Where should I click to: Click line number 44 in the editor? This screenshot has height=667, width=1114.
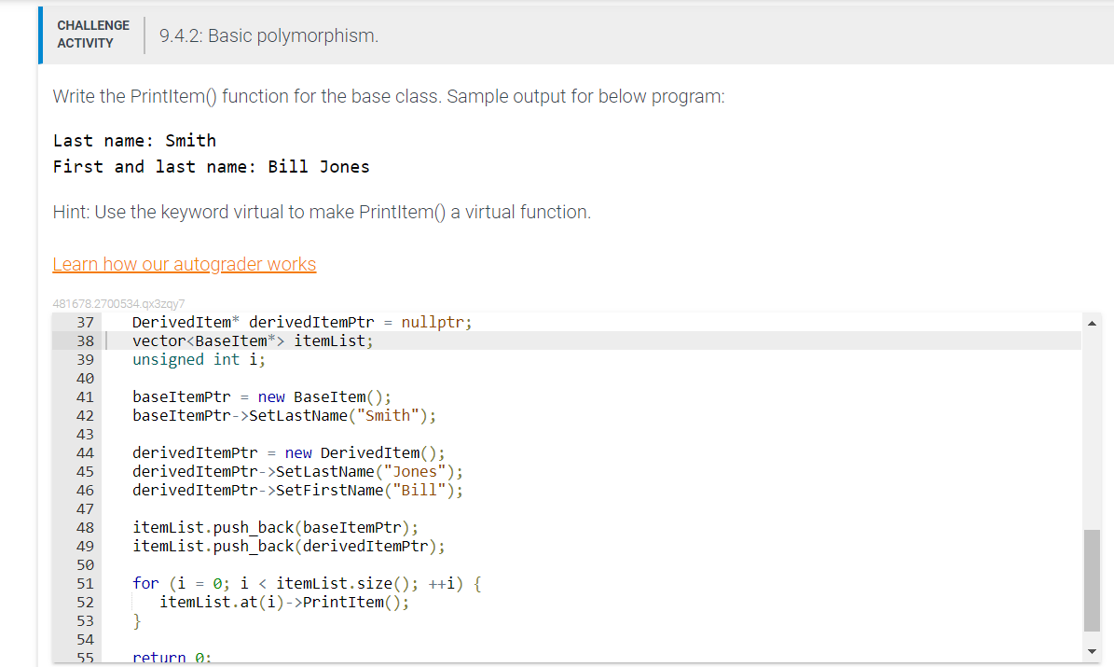[85, 452]
